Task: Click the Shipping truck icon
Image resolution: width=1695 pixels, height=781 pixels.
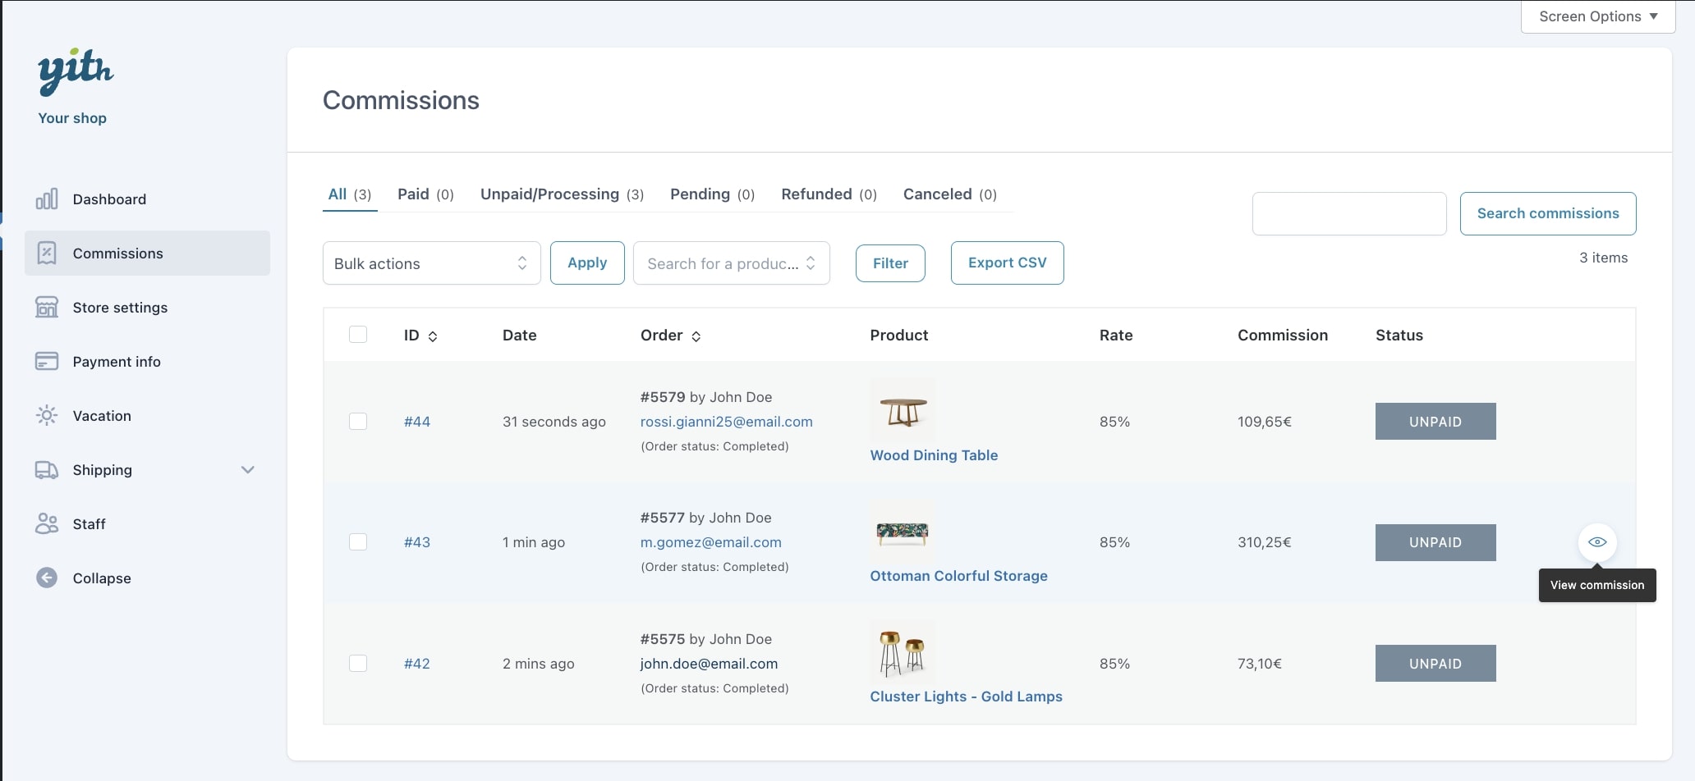Action: point(47,470)
